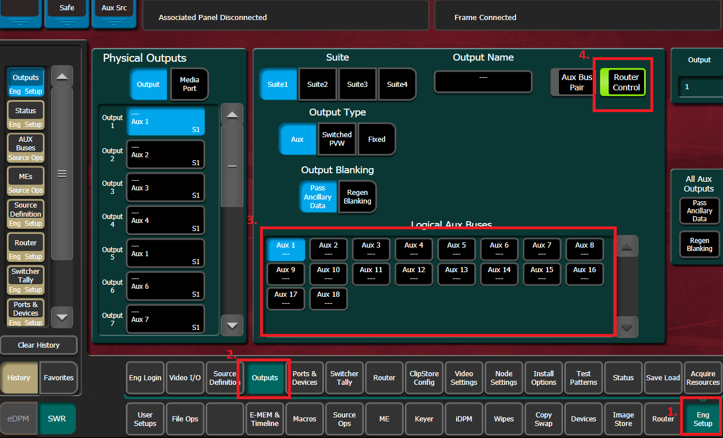
Task: Open the Source Definition tab
Action: point(225,378)
